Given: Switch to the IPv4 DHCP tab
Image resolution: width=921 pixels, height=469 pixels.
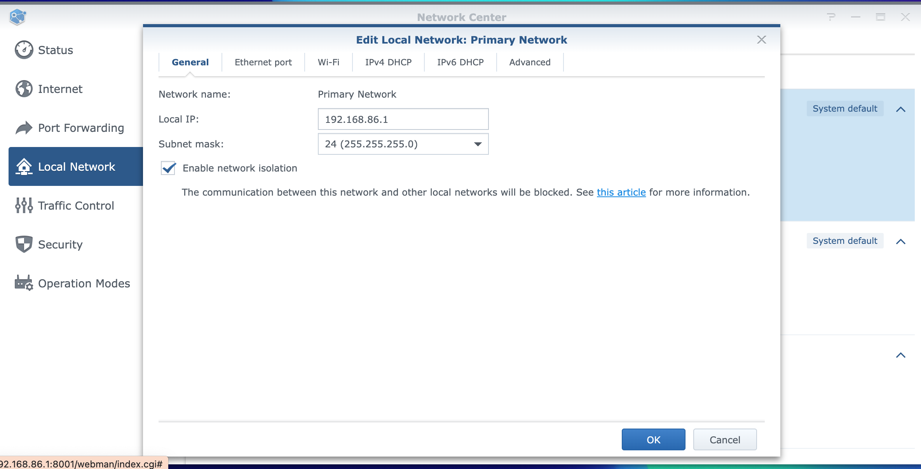Looking at the screenshot, I should pos(388,62).
